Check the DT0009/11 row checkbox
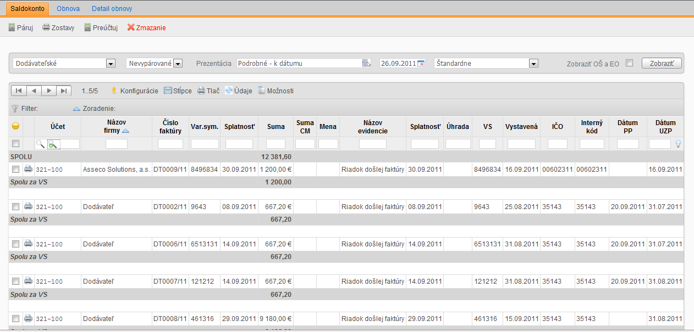Image resolution: width=694 pixels, height=332 pixels. (x=16, y=170)
